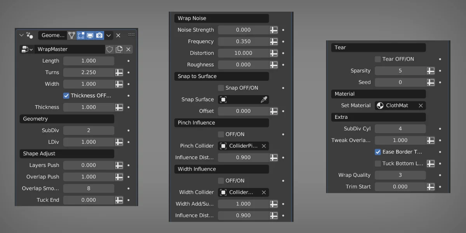This screenshot has width=466, height=233.
Task: Enable the Tuck Bottom checkbox
Action: coord(377,163)
